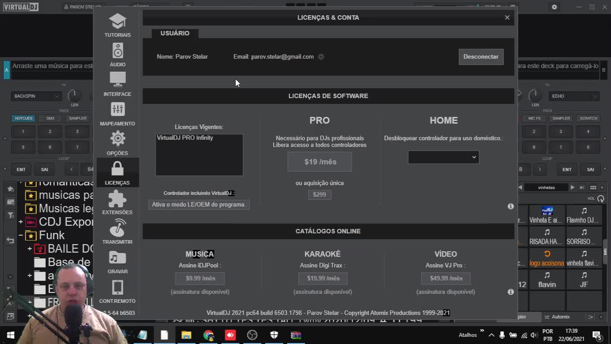The height and width of the screenshot is (344, 611).
Task: Click the back arrow icon in browser sidebar
Action: click(10, 241)
